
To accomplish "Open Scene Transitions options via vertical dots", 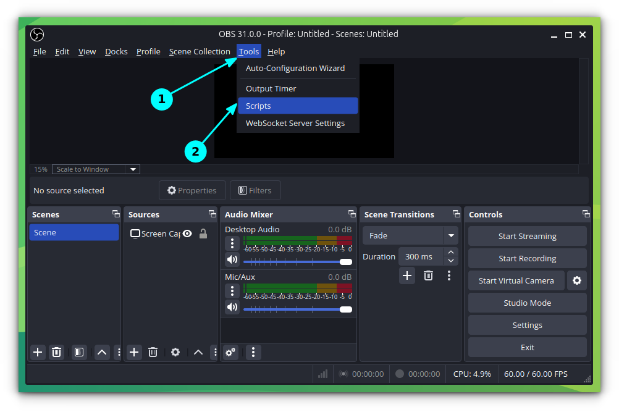I will [x=449, y=275].
